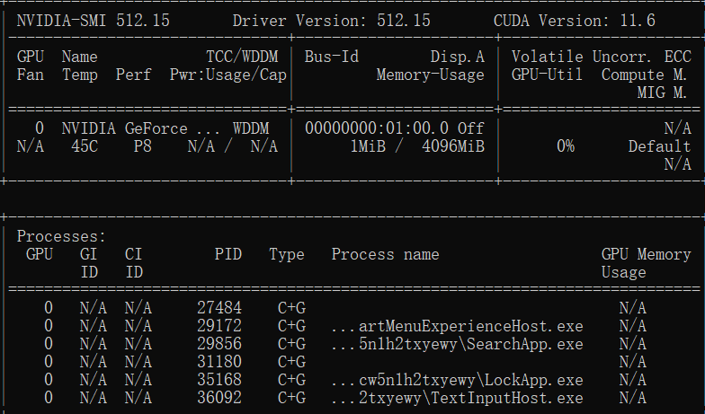Screen dimensions: 705x414
Task: Click the Volatile Uncorr. ECC header
Action: (x=601, y=57)
